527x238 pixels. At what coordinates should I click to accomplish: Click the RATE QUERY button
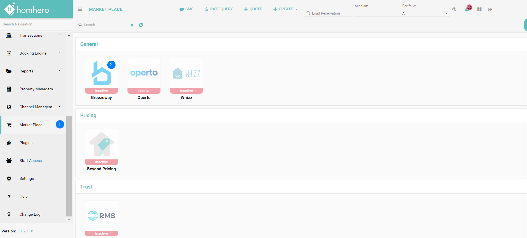(x=219, y=9)
